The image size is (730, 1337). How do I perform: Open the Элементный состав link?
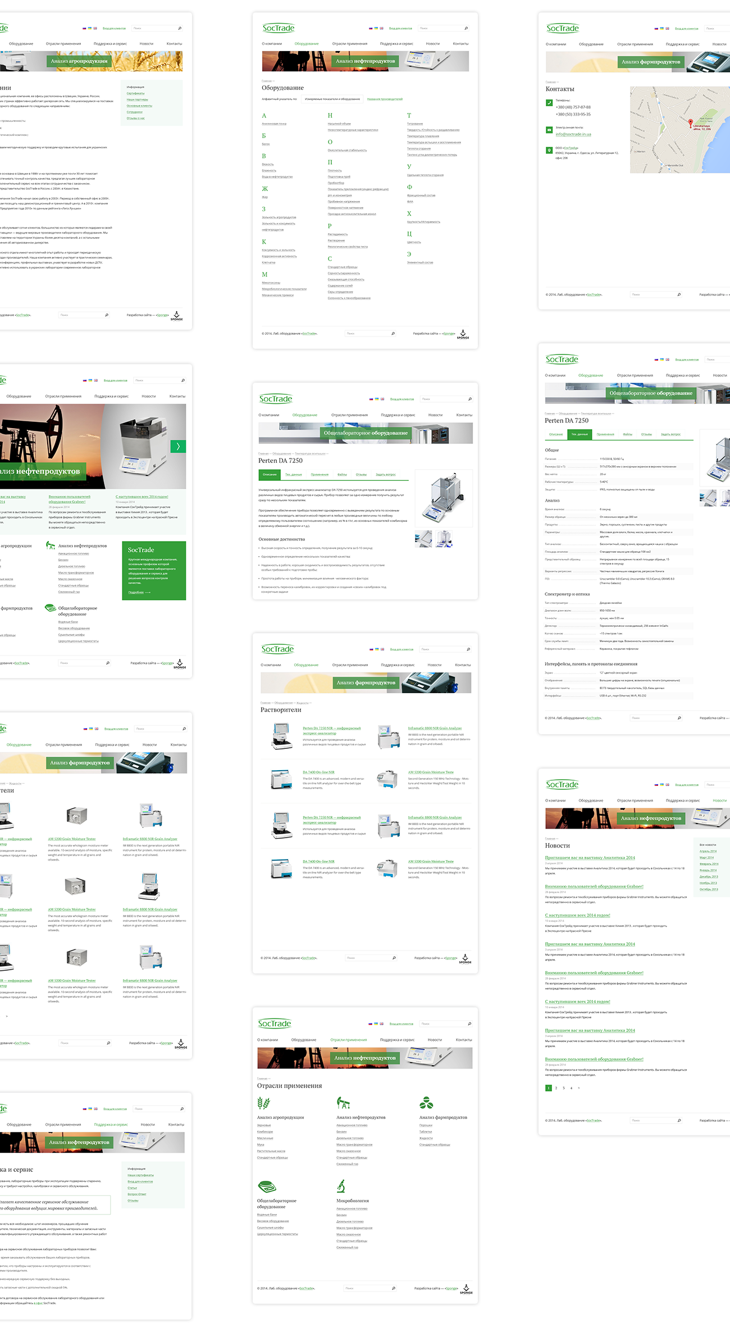point(420,262)
